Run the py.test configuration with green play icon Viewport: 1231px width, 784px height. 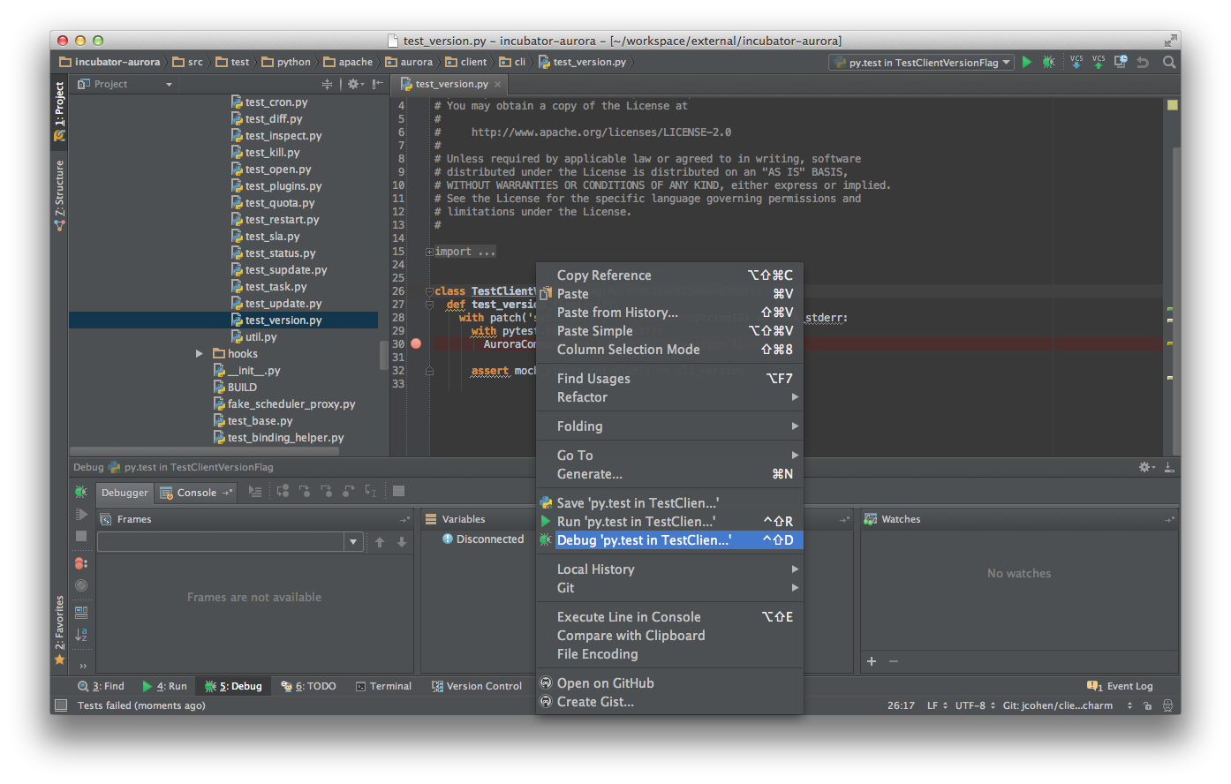tap(1026, 62)
